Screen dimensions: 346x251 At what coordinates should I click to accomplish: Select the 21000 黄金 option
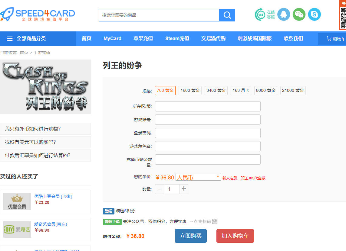point(293,91)
